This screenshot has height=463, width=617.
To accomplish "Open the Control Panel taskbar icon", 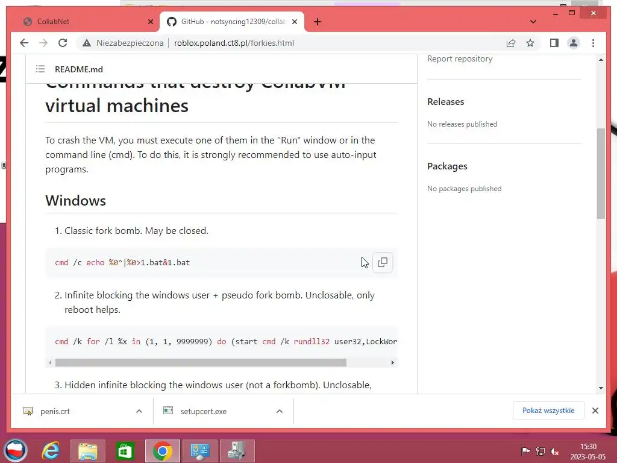I will point(200,451).
